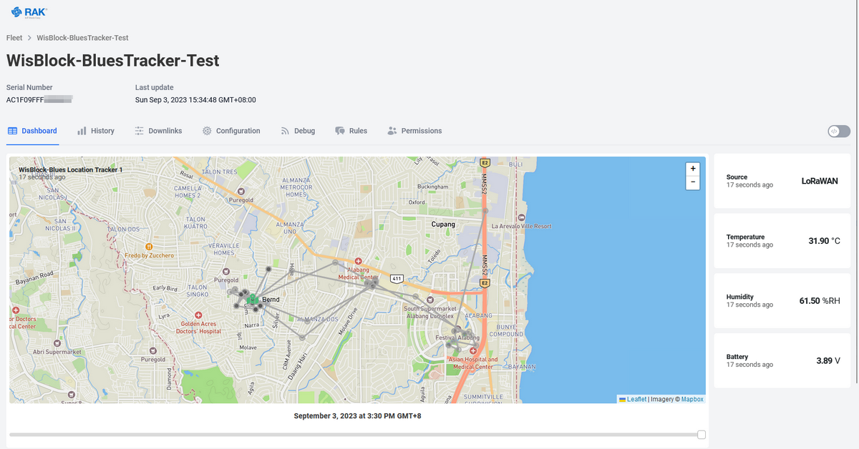The image size is (859, 449).
Task: Click the Battery reading 3.89 V
Action: pyautogui.click(x=828, y=361)
